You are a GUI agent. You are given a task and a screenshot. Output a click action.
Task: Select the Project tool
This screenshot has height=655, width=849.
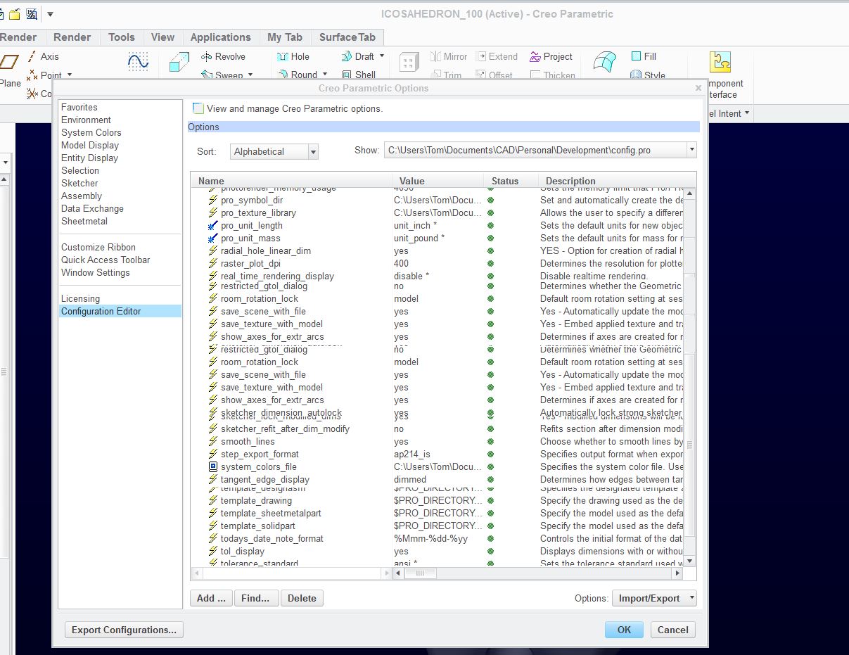[x=551, y=56]
